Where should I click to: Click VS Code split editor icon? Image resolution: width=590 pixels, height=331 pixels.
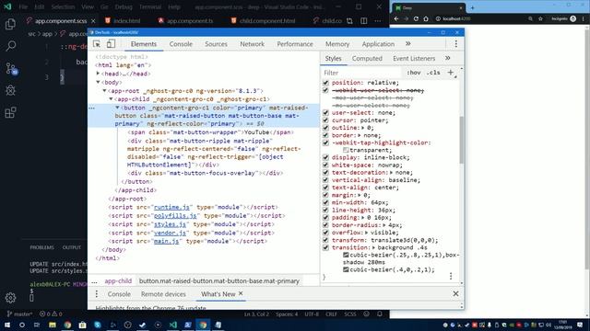[363, 21]
